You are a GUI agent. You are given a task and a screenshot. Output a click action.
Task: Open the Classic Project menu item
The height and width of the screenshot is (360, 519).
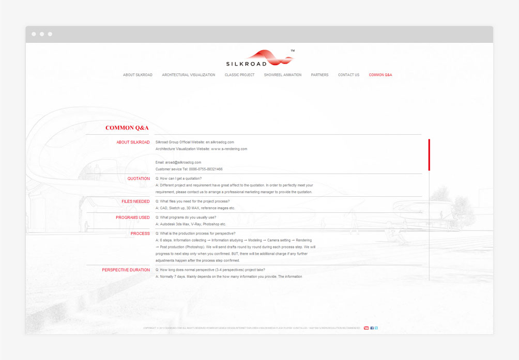(x=239, y=75)
